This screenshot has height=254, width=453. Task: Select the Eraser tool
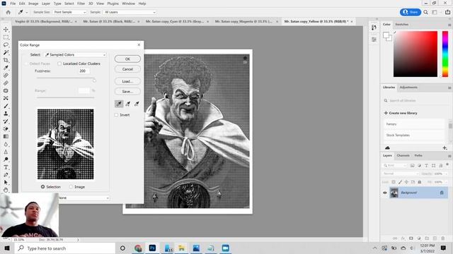[x=6, y=128]
